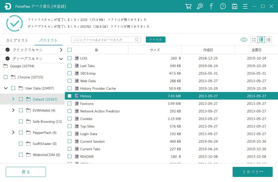Tick the Chrome folder checkbox
278x182 pixels.
pyautogui.click(x=6, y=77)
